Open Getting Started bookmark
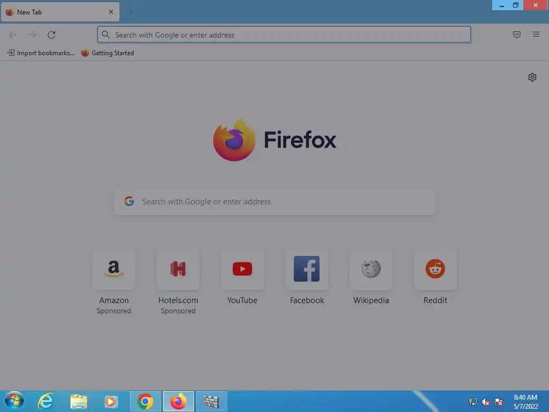The width and height of the screenshot is (549, 412). coord(107,53)
